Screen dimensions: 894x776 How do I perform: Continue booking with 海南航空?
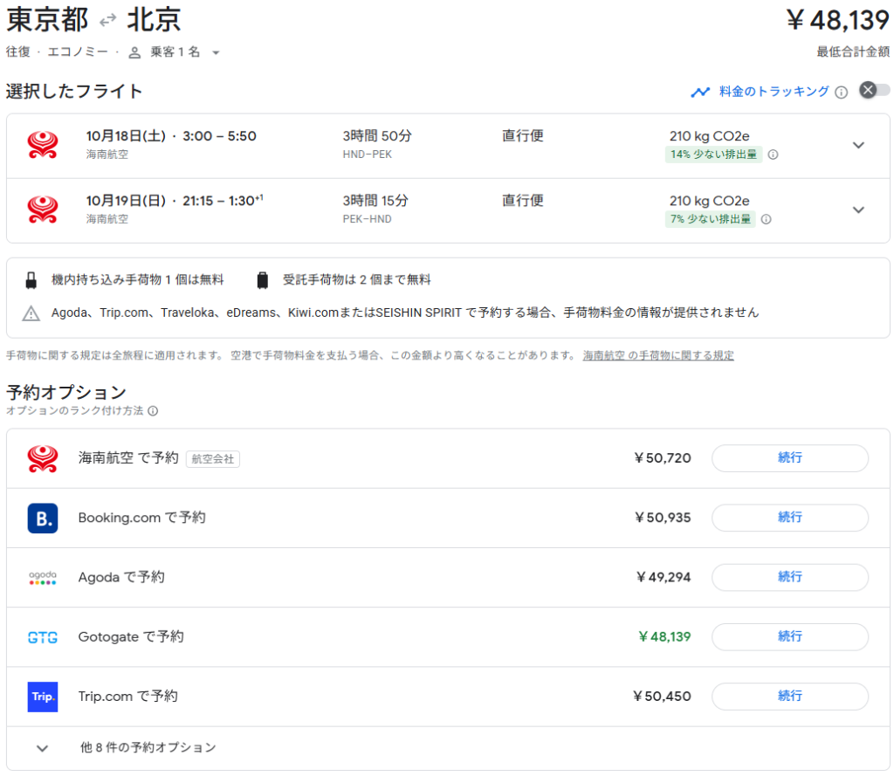click(x=789, y=458)
